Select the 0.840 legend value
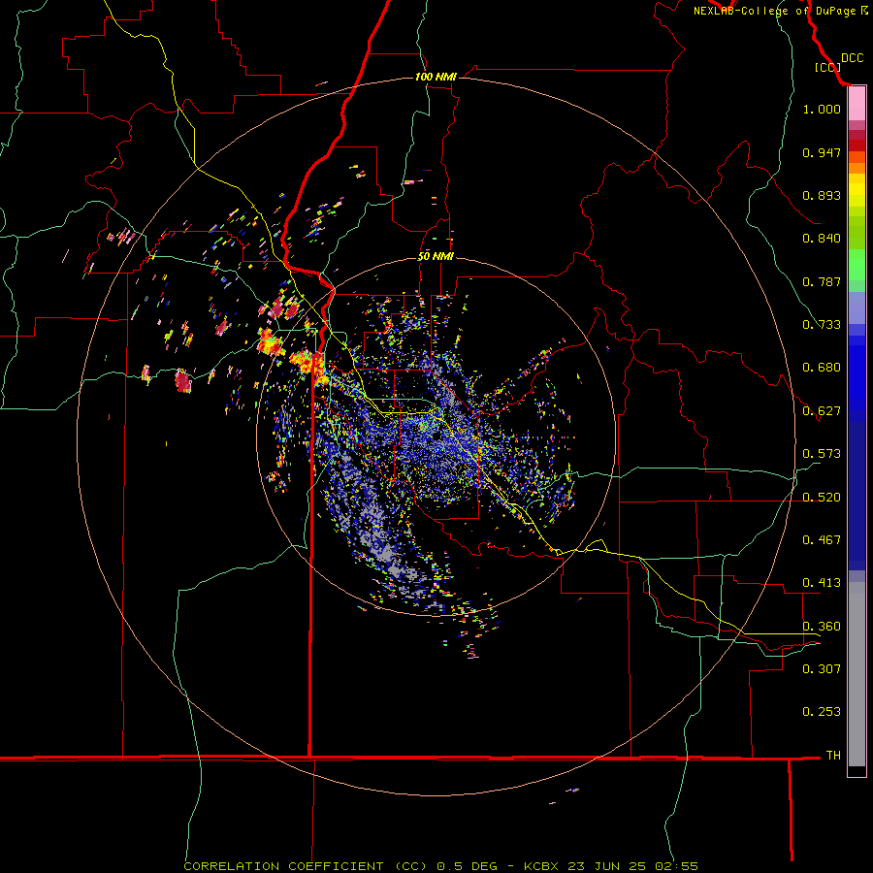Screen dimensions: 873x873 pos(822,239)
